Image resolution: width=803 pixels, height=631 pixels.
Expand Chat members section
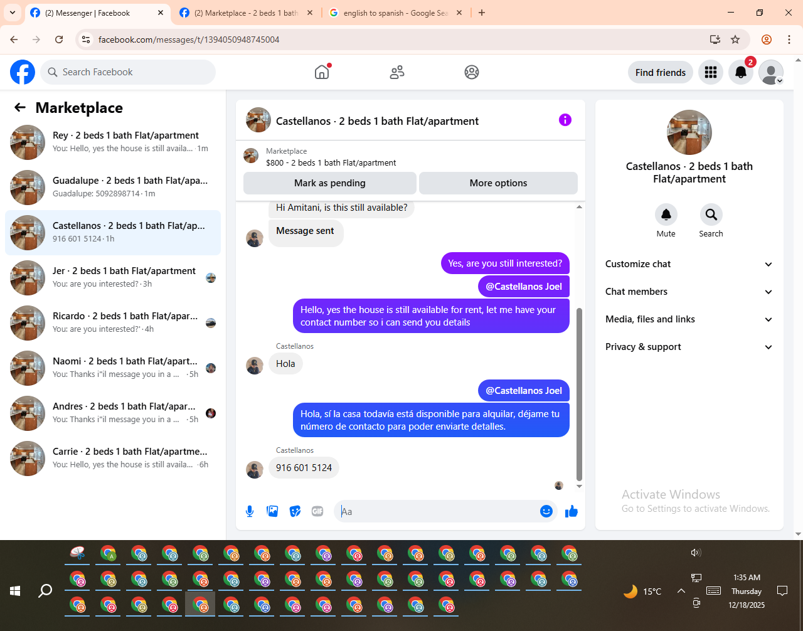(689, 292)
